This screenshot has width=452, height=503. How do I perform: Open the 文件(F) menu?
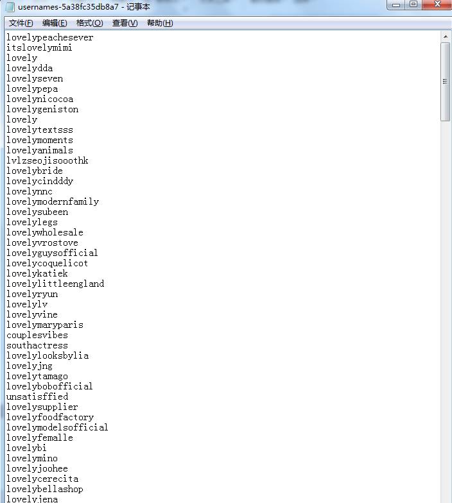21,23
